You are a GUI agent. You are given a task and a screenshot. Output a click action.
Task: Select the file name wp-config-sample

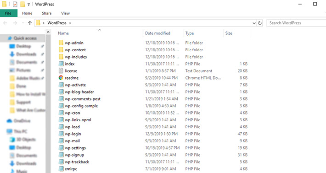[x=81, y=106]
